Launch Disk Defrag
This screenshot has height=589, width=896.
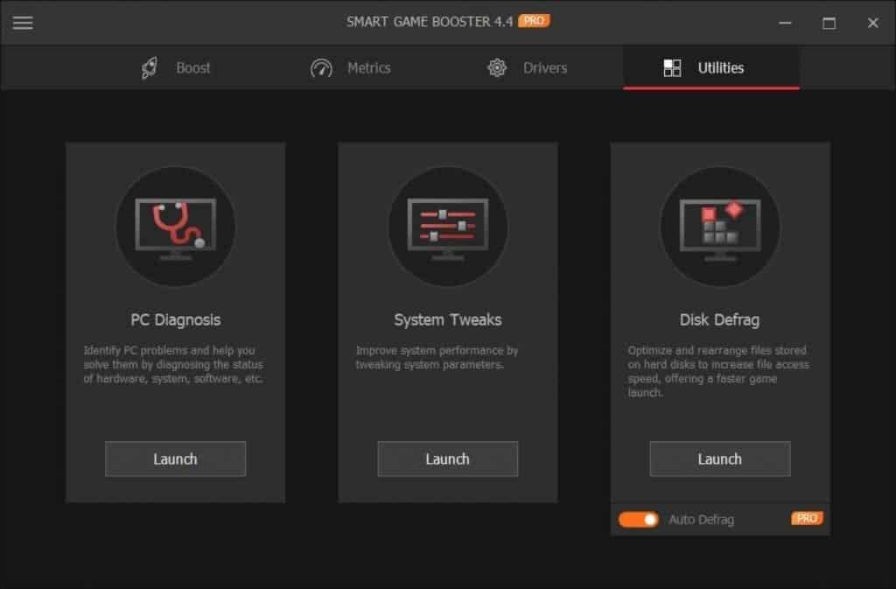(719, 459)
